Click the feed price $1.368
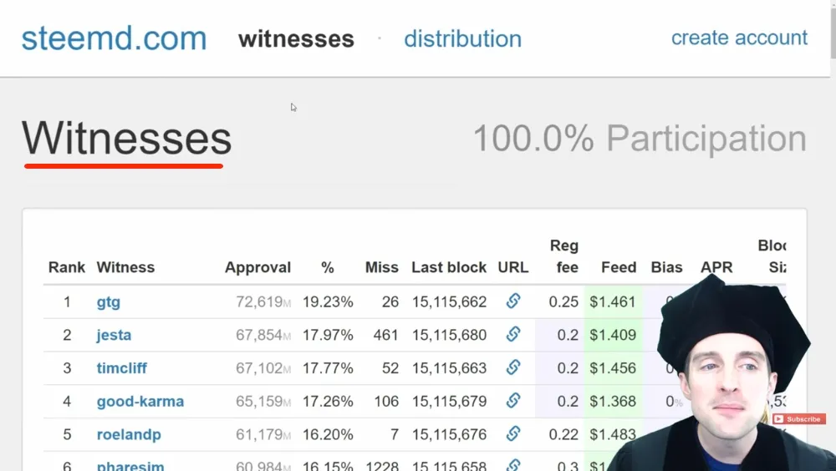 point(613,401)
